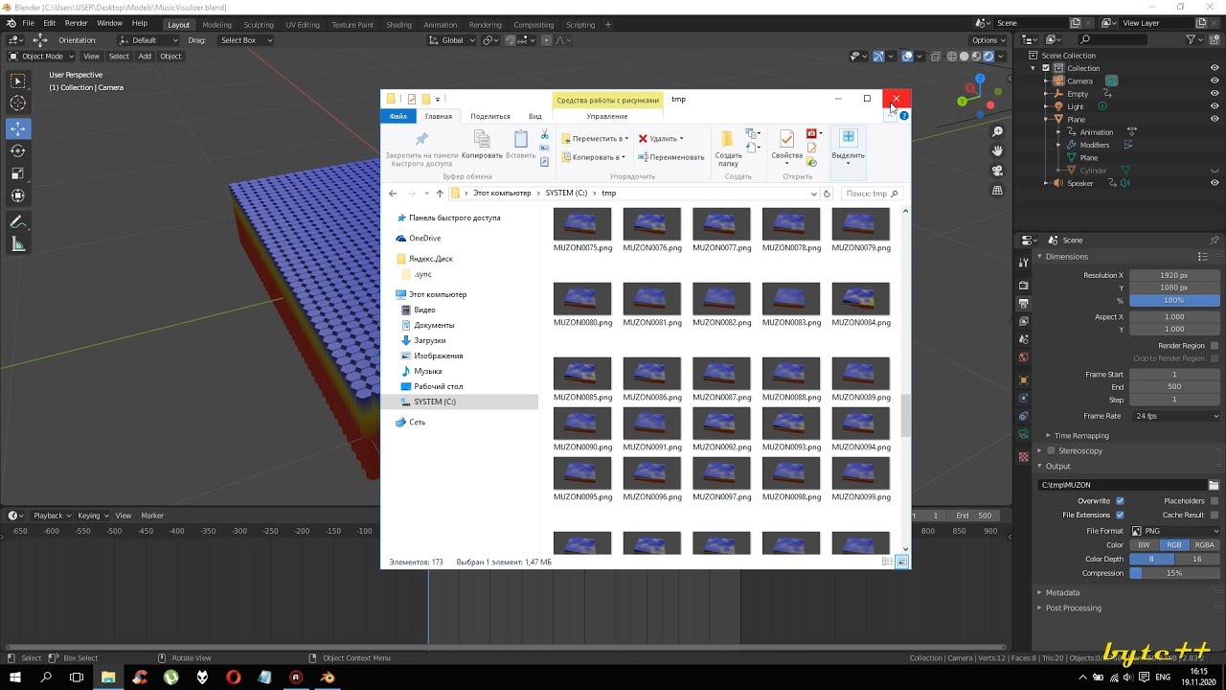Collapse the Dimensions panel
Viewport: 1226px width, 690px height.
(x=1066, y=257)
